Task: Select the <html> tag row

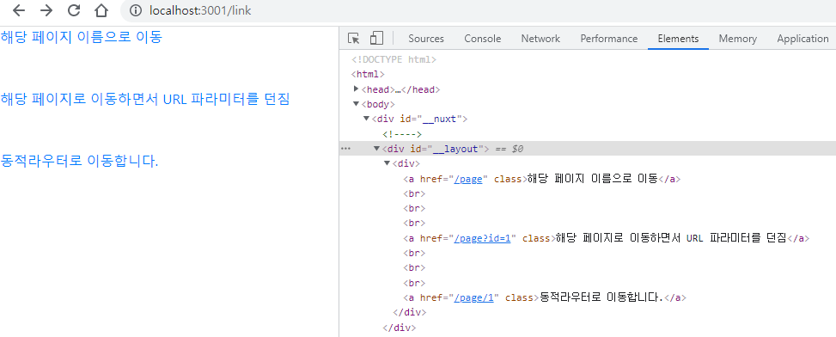Action: click(x=368, y=75)
